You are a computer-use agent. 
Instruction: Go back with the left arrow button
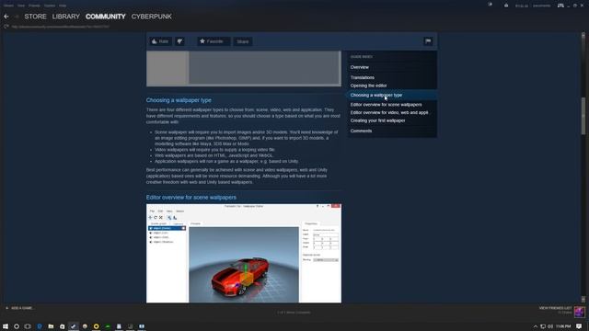6,17
